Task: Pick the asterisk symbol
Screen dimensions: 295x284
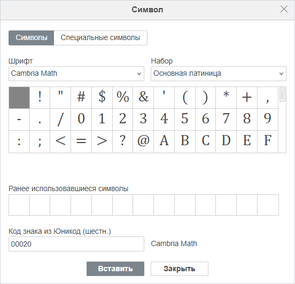Action: pyautogui.click(x=226, y=98)
